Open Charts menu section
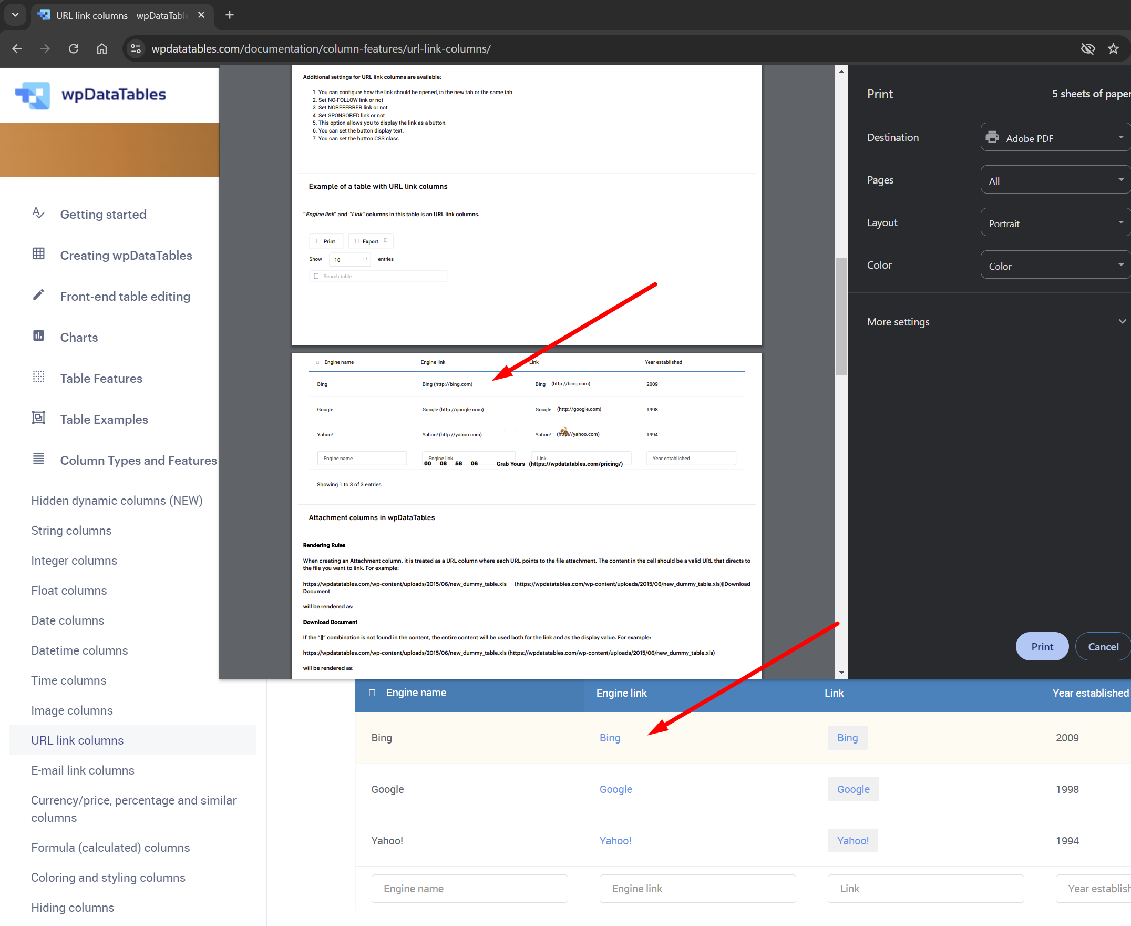This screenshot has height=926, width=1131. [79, 338]
